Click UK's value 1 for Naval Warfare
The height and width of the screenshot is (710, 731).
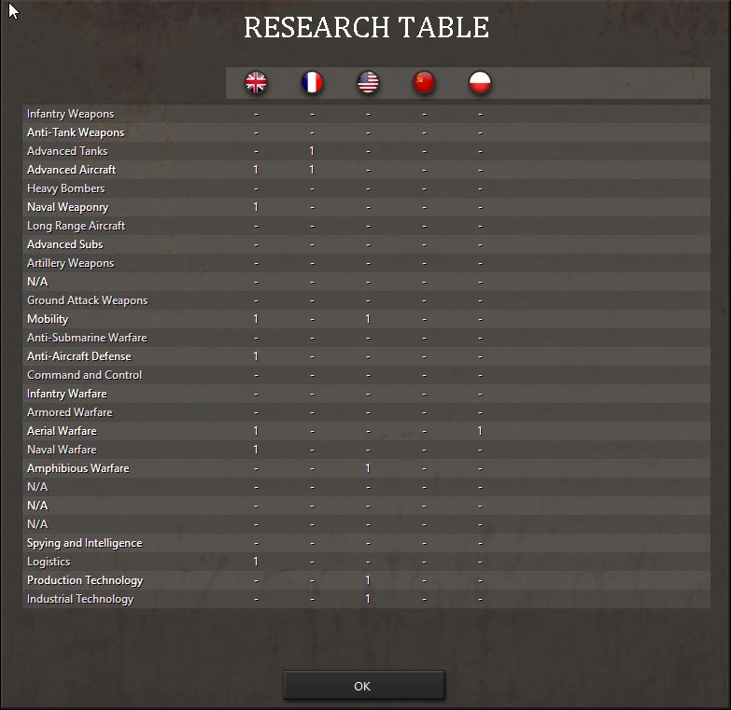pyautogui.click(x=256, y=450)
